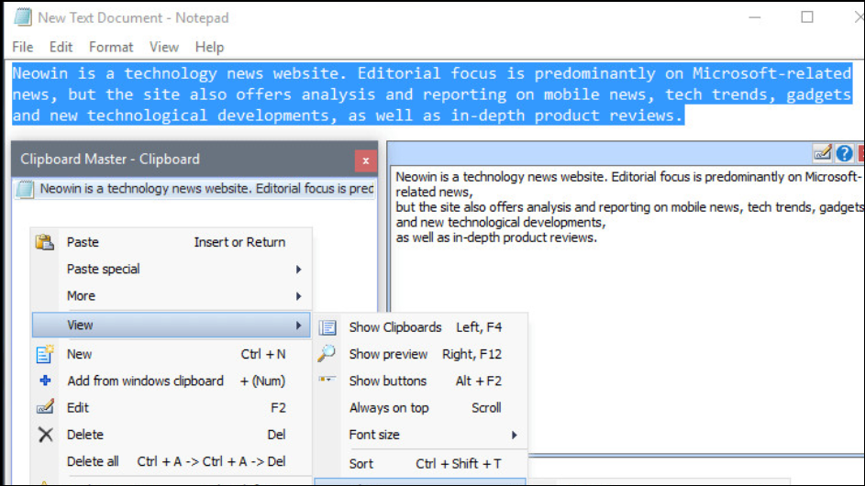Toggle Always on top option
This screenshot has height=486, width=865.
tap(421, 408)
